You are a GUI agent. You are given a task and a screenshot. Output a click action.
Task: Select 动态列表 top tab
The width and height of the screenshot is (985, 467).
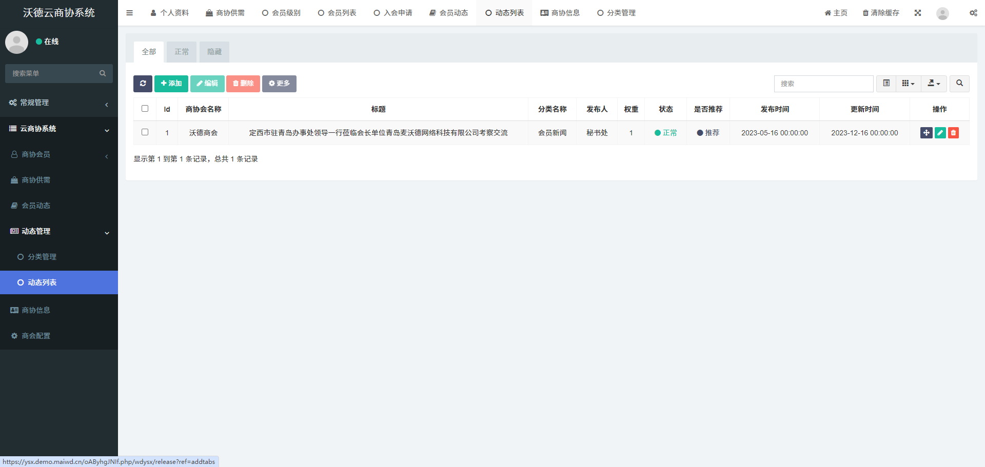pos(504,13)
